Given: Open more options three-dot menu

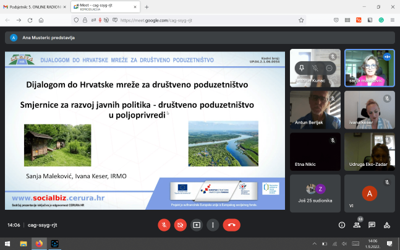Looking at the screenshot, I should pyautogui.click(x=214, y=225).
